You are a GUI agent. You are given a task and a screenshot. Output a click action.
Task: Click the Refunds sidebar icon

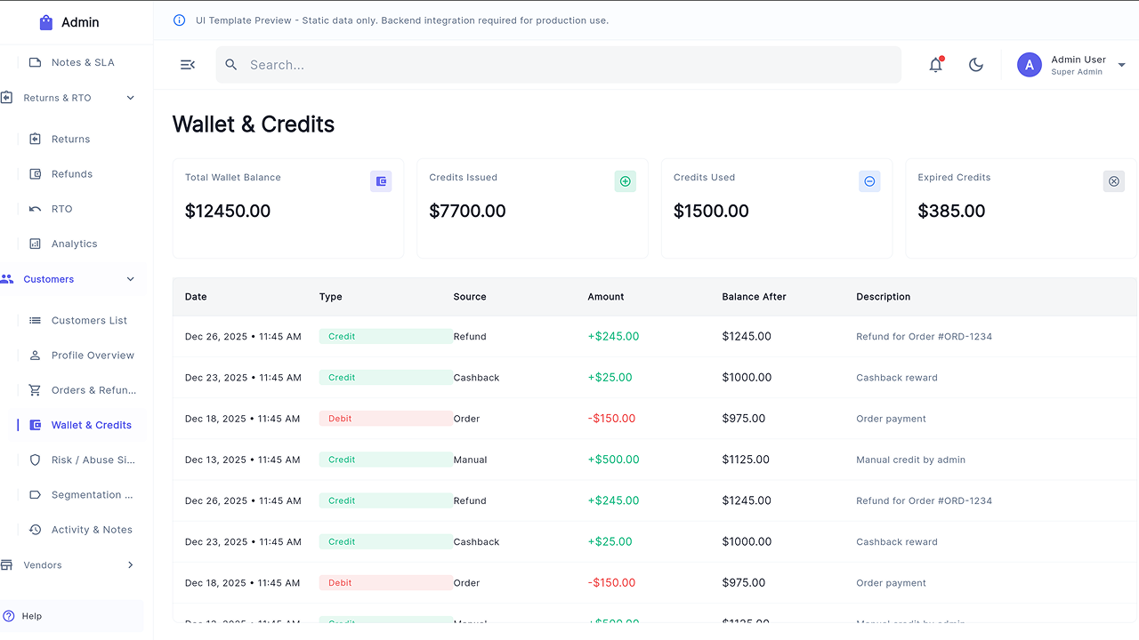(x=35, y=174)
